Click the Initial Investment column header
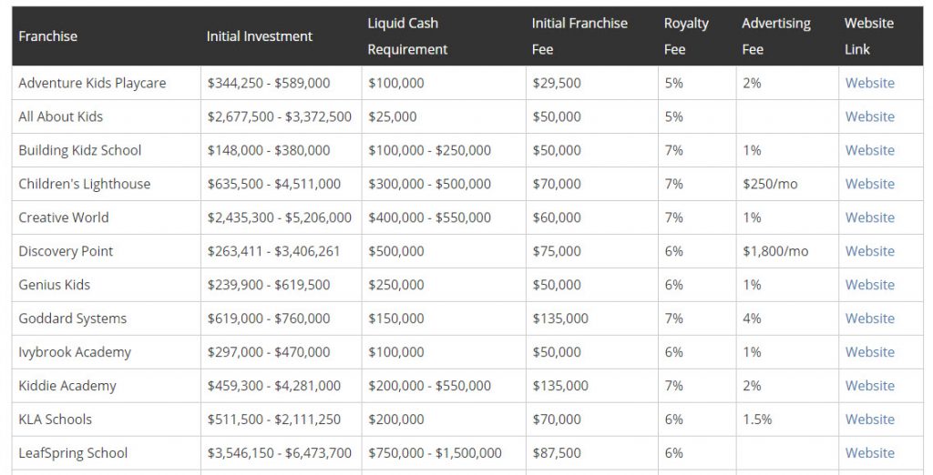Screen dimensions: 933x475 point(259,36)
